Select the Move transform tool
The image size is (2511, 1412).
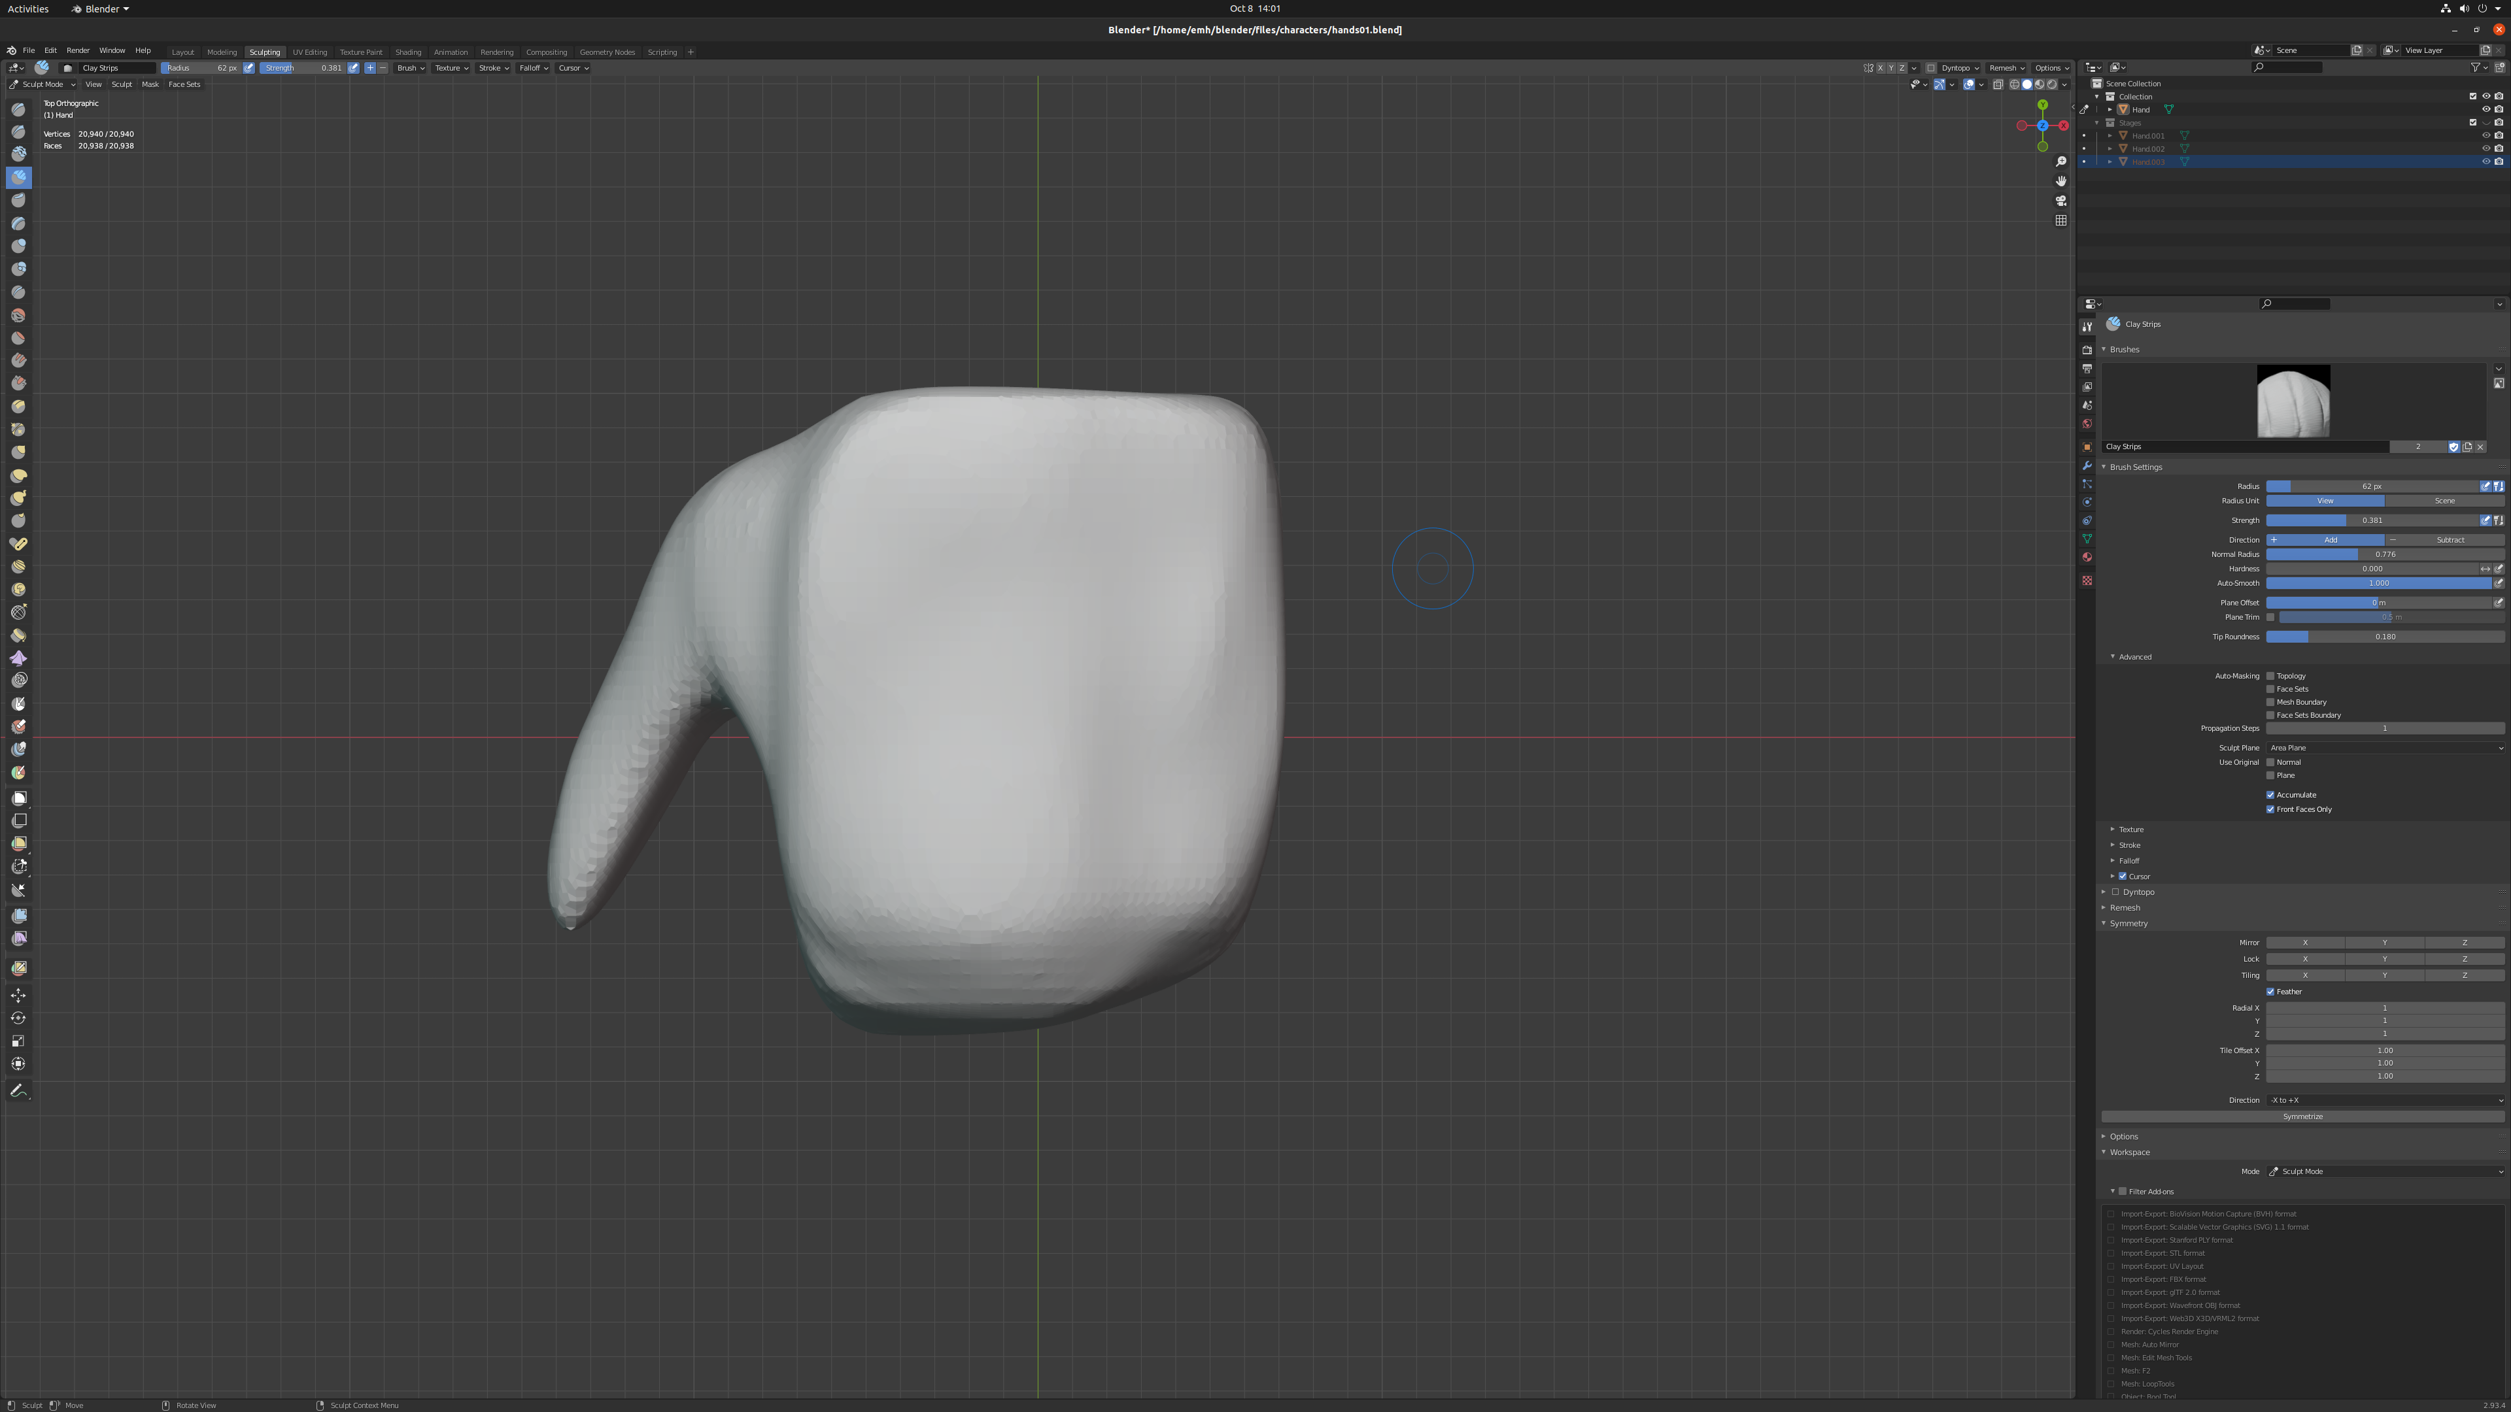[18, 995]
